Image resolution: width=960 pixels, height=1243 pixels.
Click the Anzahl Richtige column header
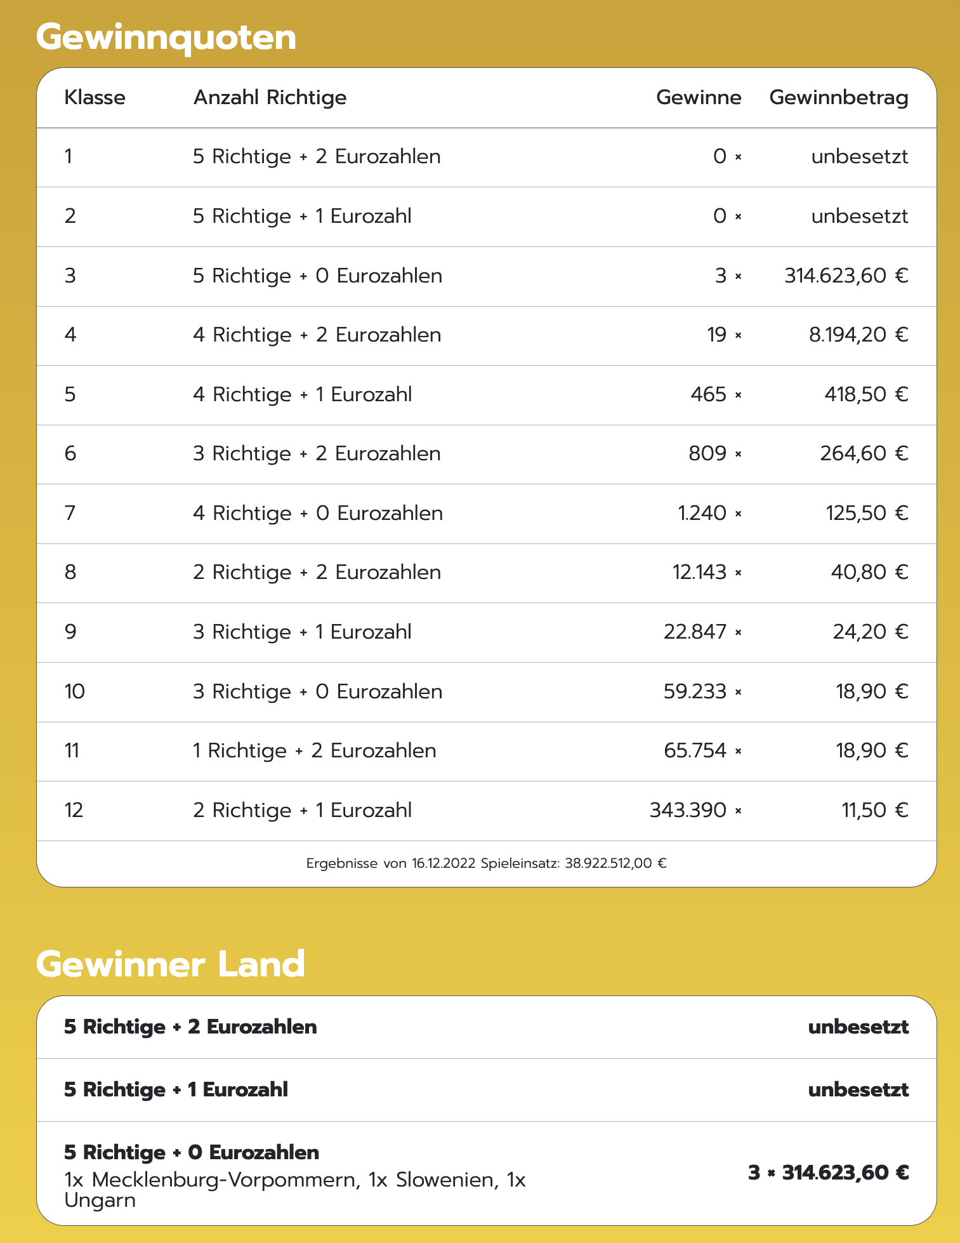(x=270, y=98)
